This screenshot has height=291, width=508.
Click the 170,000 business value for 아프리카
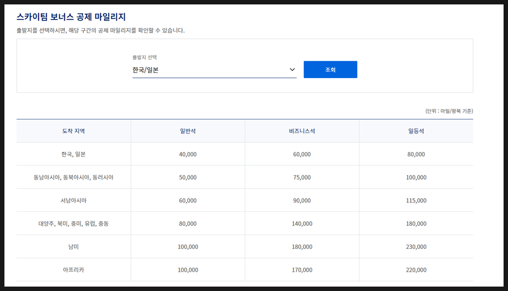click(x=302, y=269)
